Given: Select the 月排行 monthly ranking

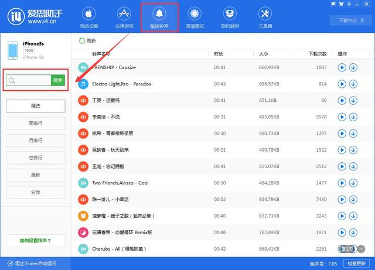Looking at the screenshot, I should tap(36, 141).
